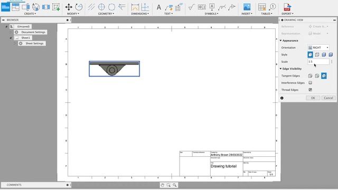Open the Scale options menu

(332, 62)
